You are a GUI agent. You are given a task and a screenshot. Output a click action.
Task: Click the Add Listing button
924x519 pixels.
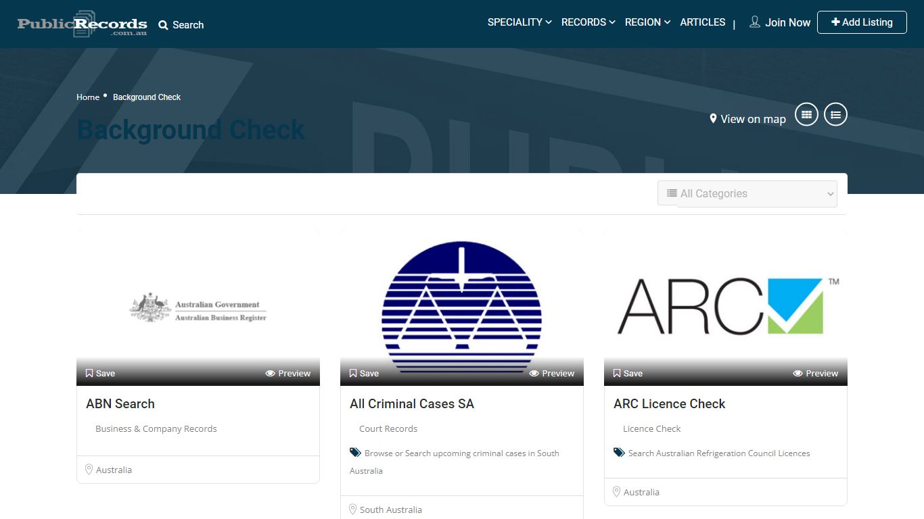[x=862, y=22]
